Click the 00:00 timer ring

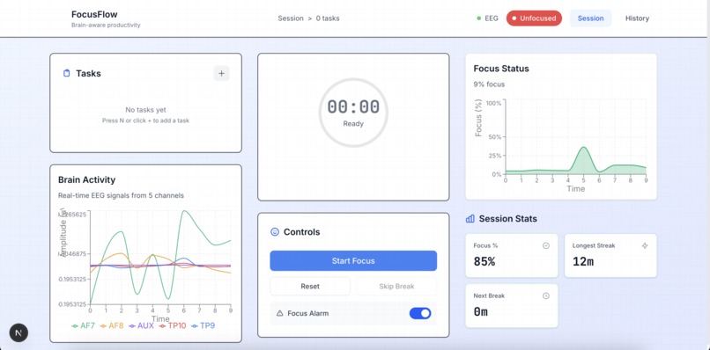(353, 113)
